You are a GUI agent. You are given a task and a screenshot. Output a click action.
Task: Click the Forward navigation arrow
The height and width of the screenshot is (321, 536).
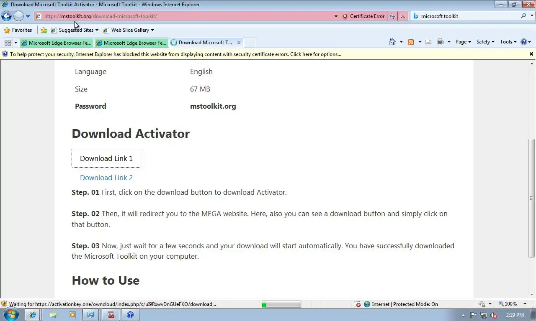click(18, 16)
